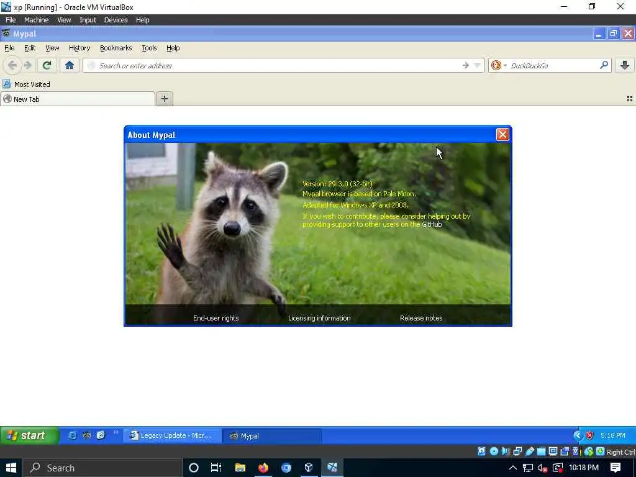Click the Cortana circle icon on taskbar
The image size is (636, 477).
tap(194, 468)
